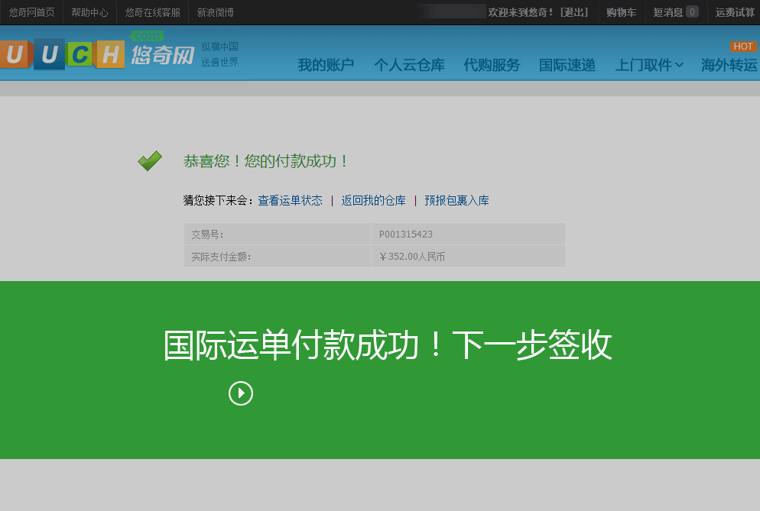Click the 交易号 label cell

click(x=278, y=234)
